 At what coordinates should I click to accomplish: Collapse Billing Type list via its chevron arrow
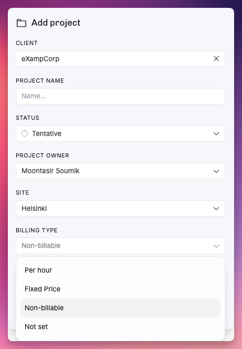[216, 246]
